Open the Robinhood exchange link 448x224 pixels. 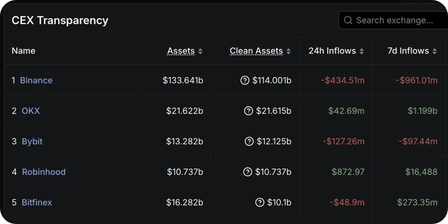pyautogui.click(x=44, y=172)
